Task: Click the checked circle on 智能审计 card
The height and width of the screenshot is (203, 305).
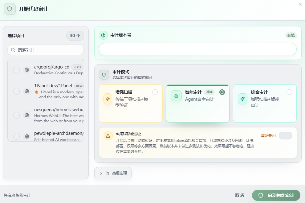Action: click(222, 92)
